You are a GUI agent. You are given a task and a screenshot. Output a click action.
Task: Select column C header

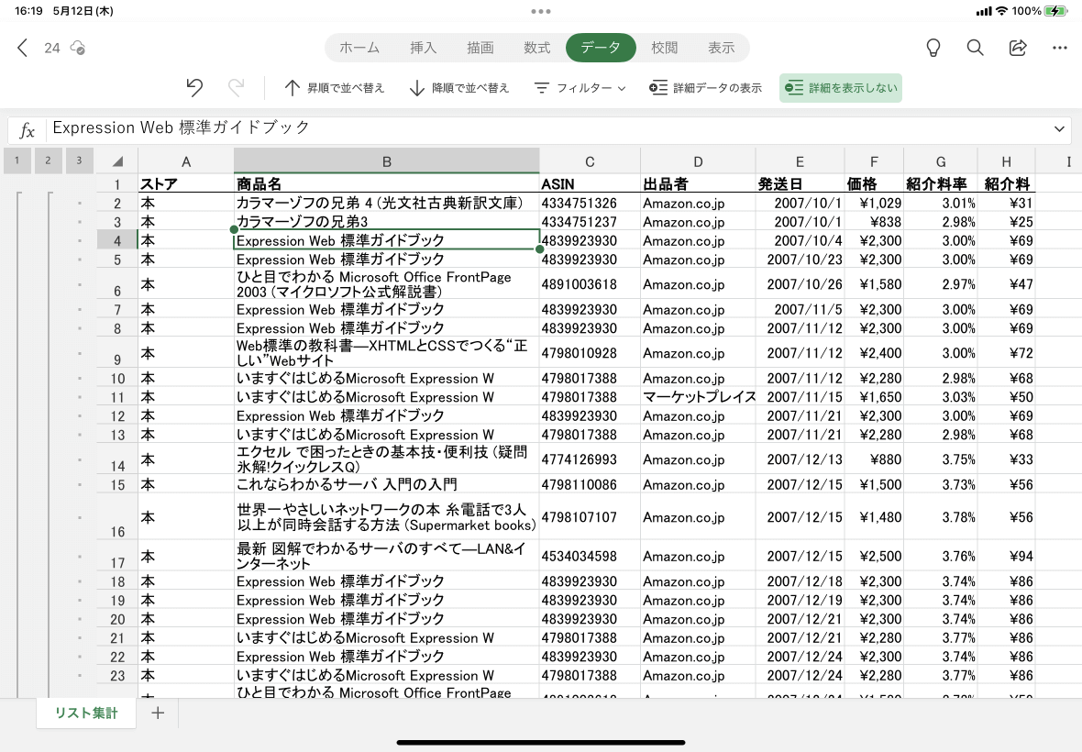tap(590, 161)
